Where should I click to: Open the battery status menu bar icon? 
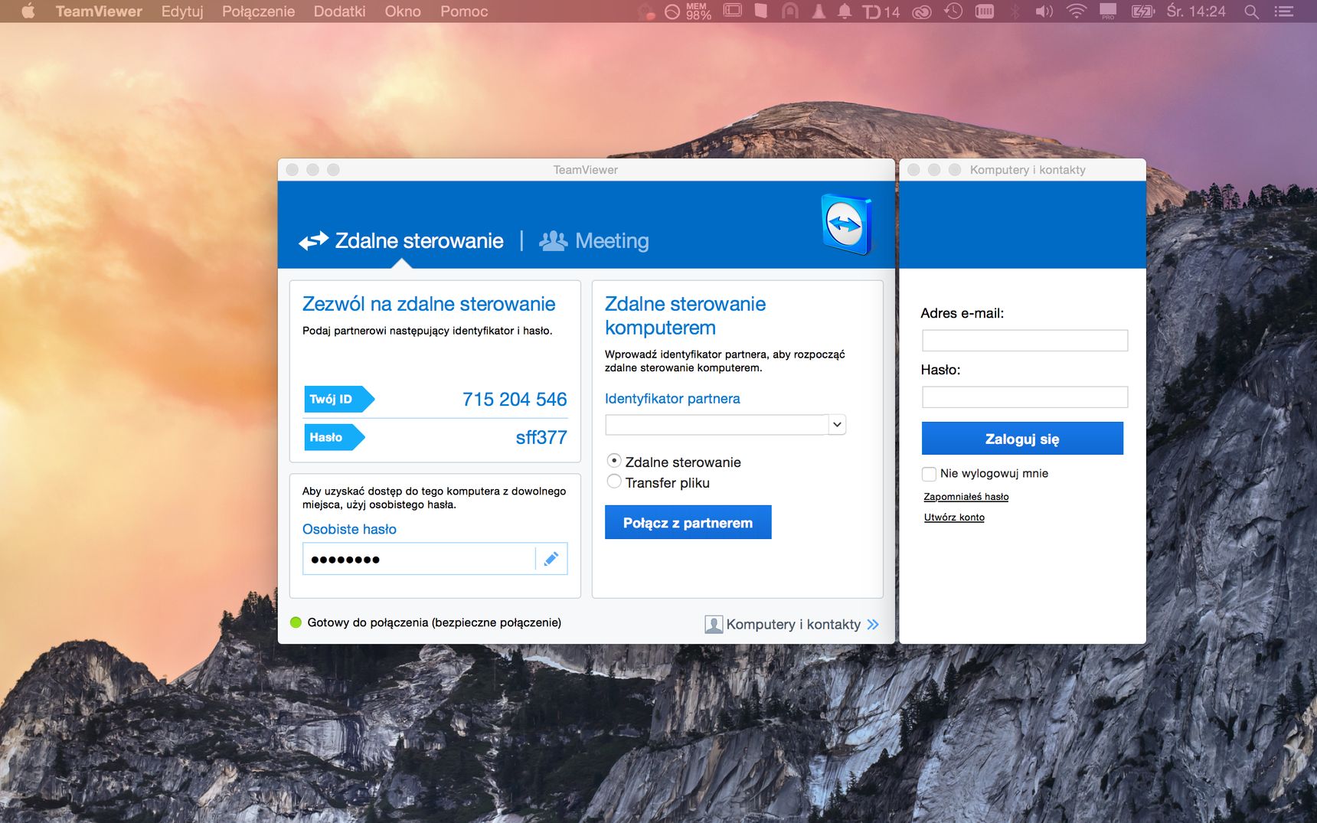click(x=1142, y=11)
